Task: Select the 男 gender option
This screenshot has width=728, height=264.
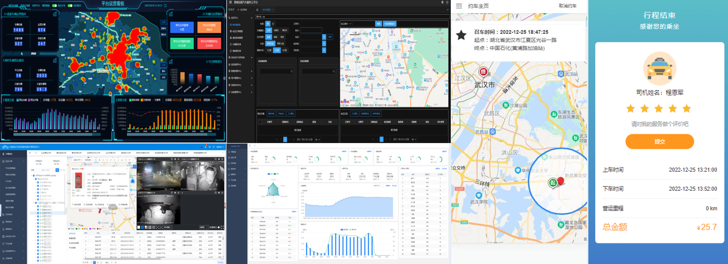Action: (x=268, y=24)
